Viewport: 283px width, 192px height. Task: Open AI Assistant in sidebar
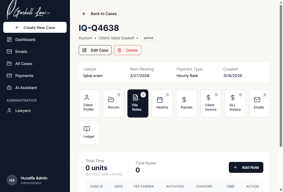26,88
